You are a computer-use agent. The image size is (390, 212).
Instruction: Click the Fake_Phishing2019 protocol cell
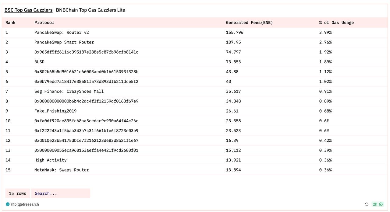tap(55, 111)
